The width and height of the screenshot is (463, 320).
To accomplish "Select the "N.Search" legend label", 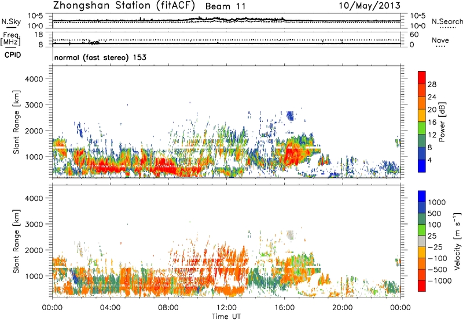I will coord(447,21).
